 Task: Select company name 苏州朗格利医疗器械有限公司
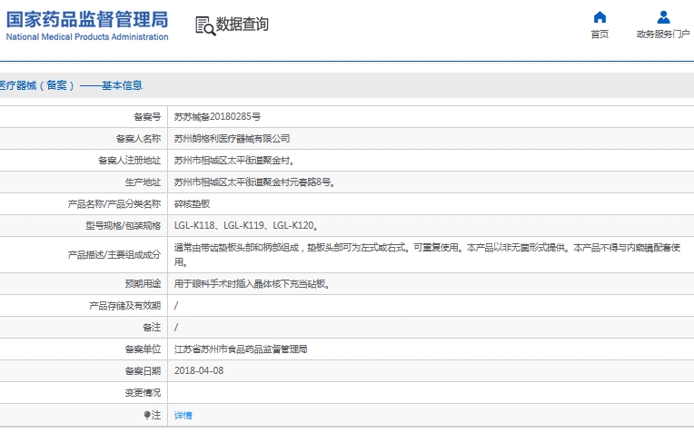point(232,139)
